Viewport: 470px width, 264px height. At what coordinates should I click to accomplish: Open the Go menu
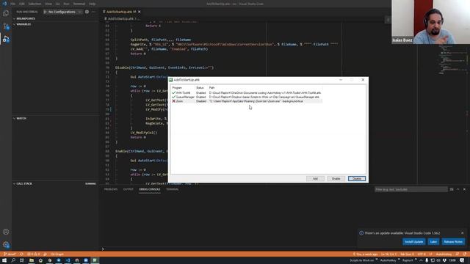tap(57, 4)
